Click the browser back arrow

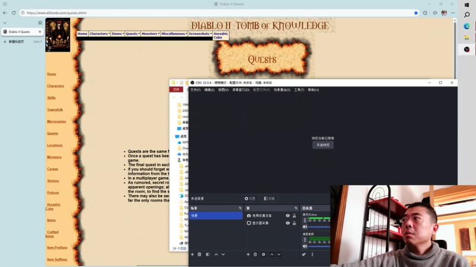[x=5, y=12]
